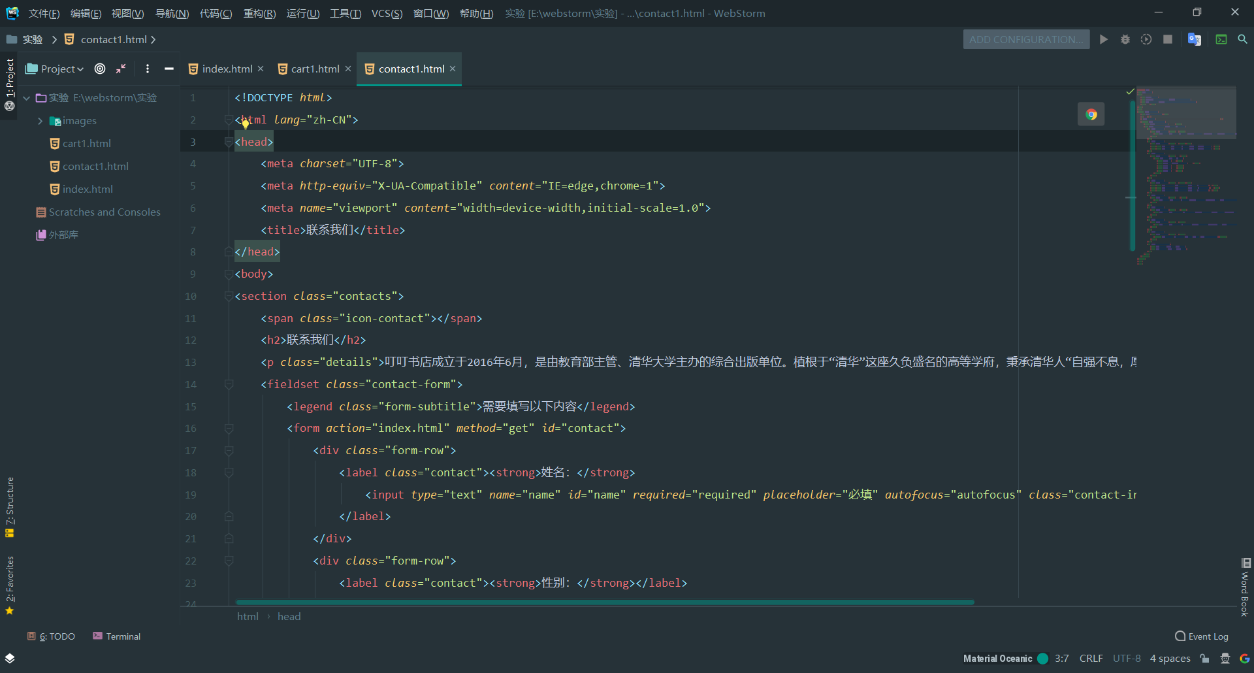Open Event Log from the status area
Screen dimensions: 1254x673
coord(1202,636)
